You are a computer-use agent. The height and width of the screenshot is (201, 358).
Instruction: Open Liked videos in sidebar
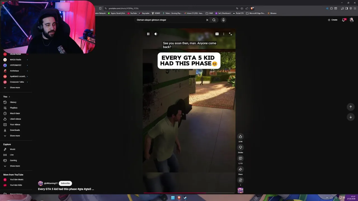click(16, 119)
